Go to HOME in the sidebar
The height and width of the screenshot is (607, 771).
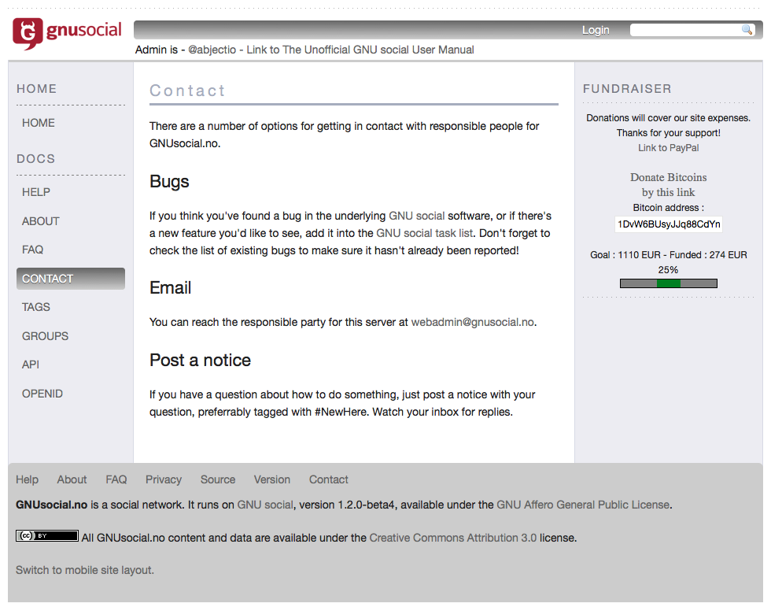pos(39,123)
